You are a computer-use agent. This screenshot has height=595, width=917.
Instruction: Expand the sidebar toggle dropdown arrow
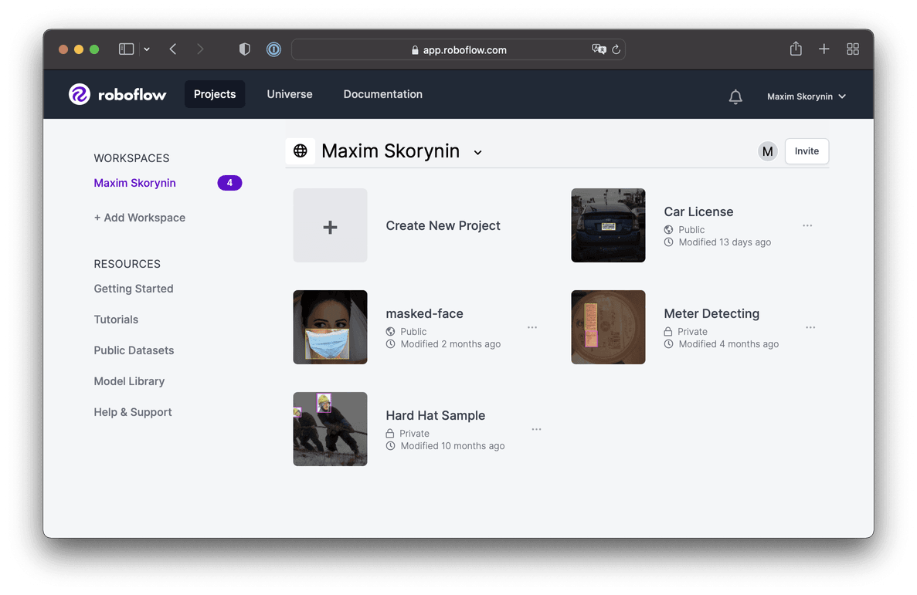[x=146, y=48]
